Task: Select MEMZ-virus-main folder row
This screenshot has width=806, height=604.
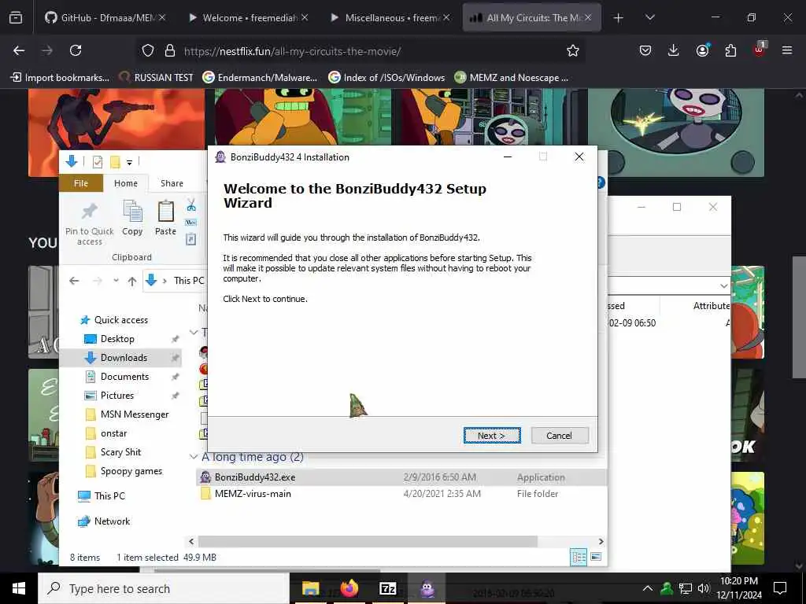Action: (401, 494)
